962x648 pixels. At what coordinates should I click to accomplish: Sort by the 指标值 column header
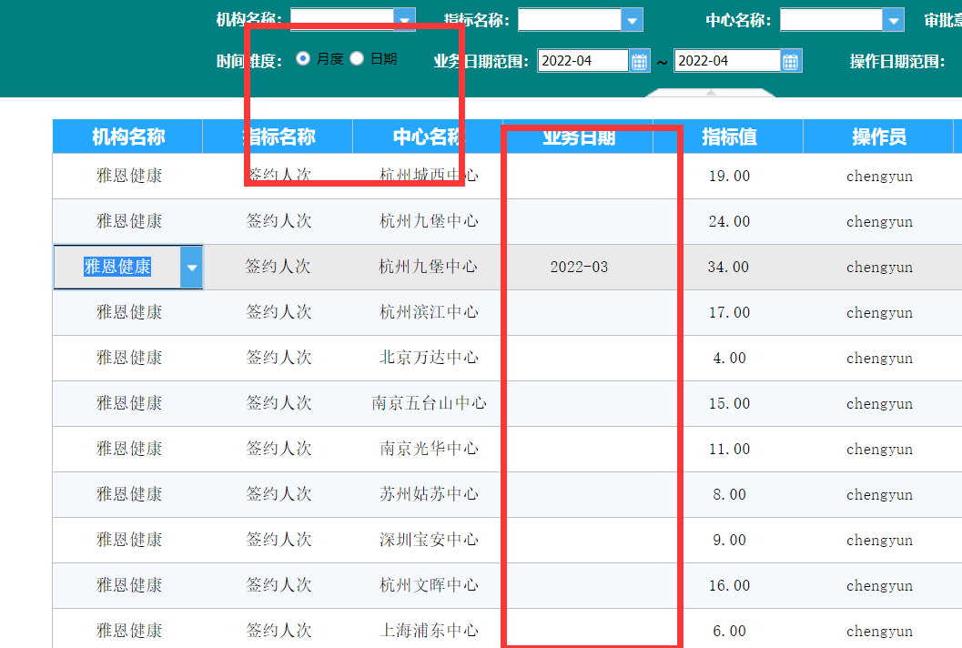(x=728, y=137)
